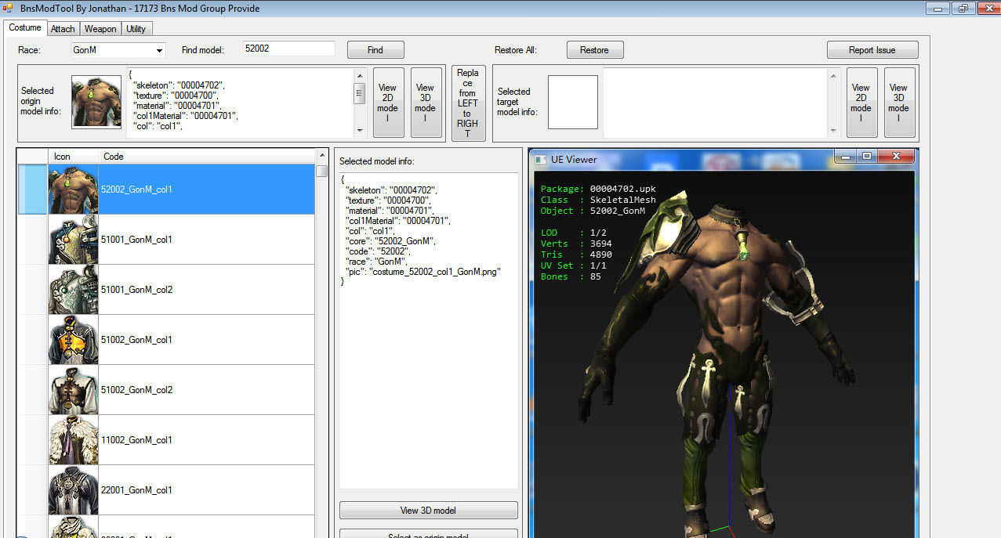Click the empty target model preview box
1001x538 pixels.
[573, 102]
